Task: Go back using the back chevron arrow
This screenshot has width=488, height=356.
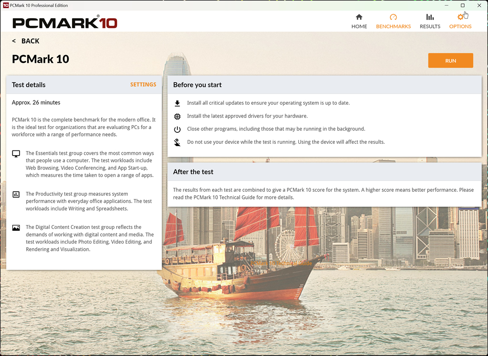Action: click(14, 41)
